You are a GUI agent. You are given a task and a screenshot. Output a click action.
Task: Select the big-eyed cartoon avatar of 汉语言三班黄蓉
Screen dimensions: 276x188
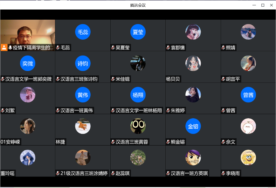point(138,126)
